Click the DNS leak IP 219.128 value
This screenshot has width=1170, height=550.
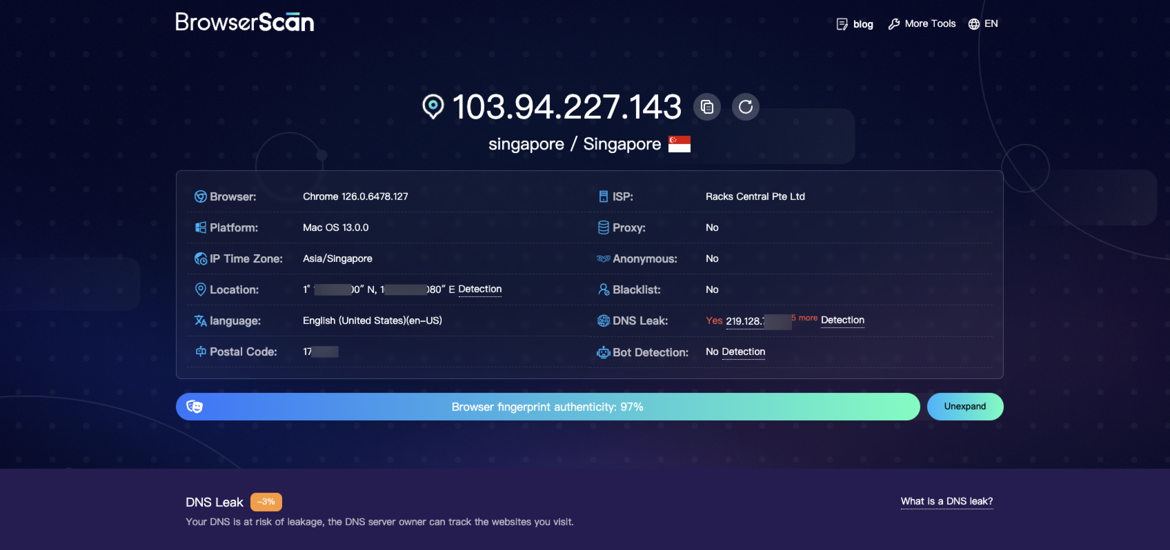coord(758,321)
